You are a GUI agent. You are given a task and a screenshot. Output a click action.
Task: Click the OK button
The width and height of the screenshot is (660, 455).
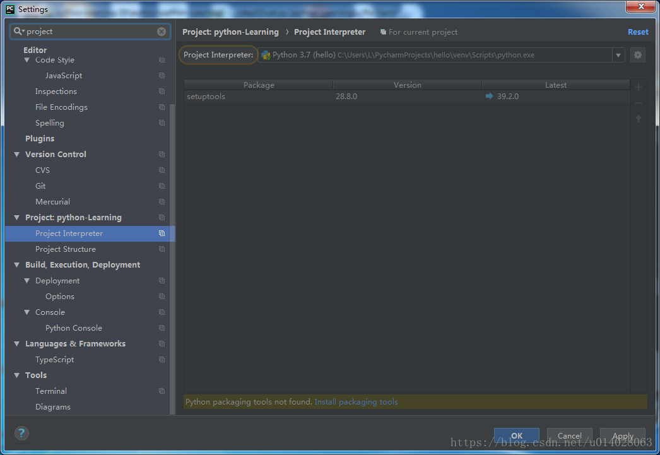(x=517, y=435)
